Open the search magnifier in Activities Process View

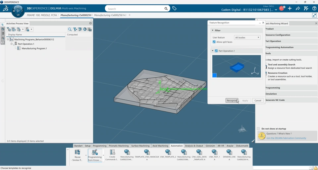click(70, 29)
